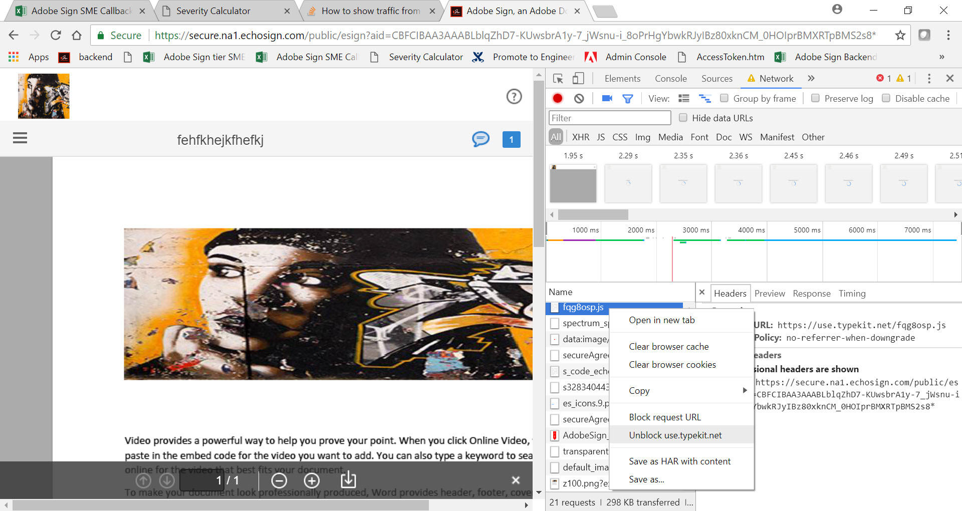Image resolution: width=962 pixels, height=511 pixels.
Task: Check Hide data URLs
Action: point(683,118)
